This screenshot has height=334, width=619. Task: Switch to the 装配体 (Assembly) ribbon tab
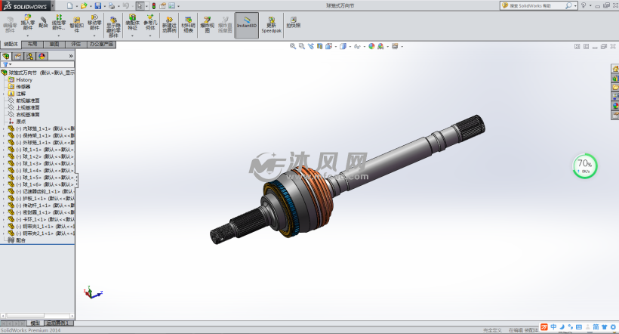[11, 45]
